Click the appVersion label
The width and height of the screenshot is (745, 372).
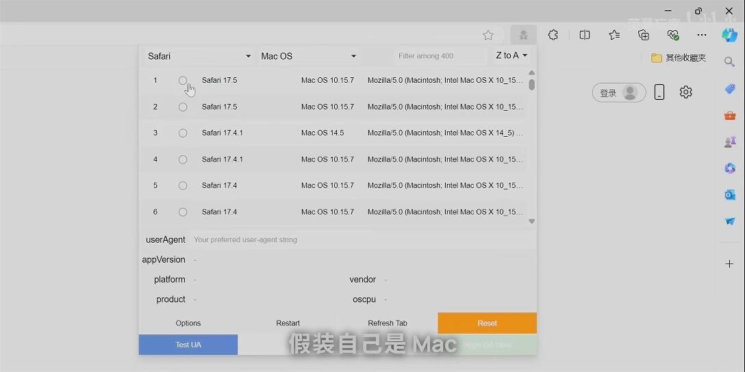coord(164,260)
